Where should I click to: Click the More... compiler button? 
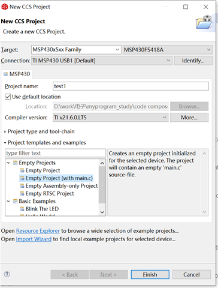click(x=189, y=118)
